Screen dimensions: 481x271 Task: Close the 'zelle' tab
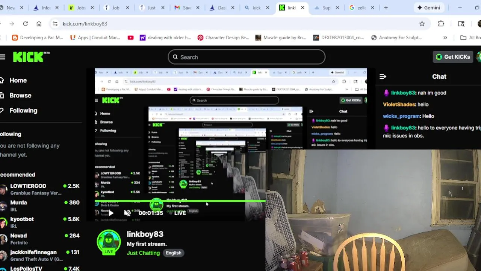coord(372,8)
